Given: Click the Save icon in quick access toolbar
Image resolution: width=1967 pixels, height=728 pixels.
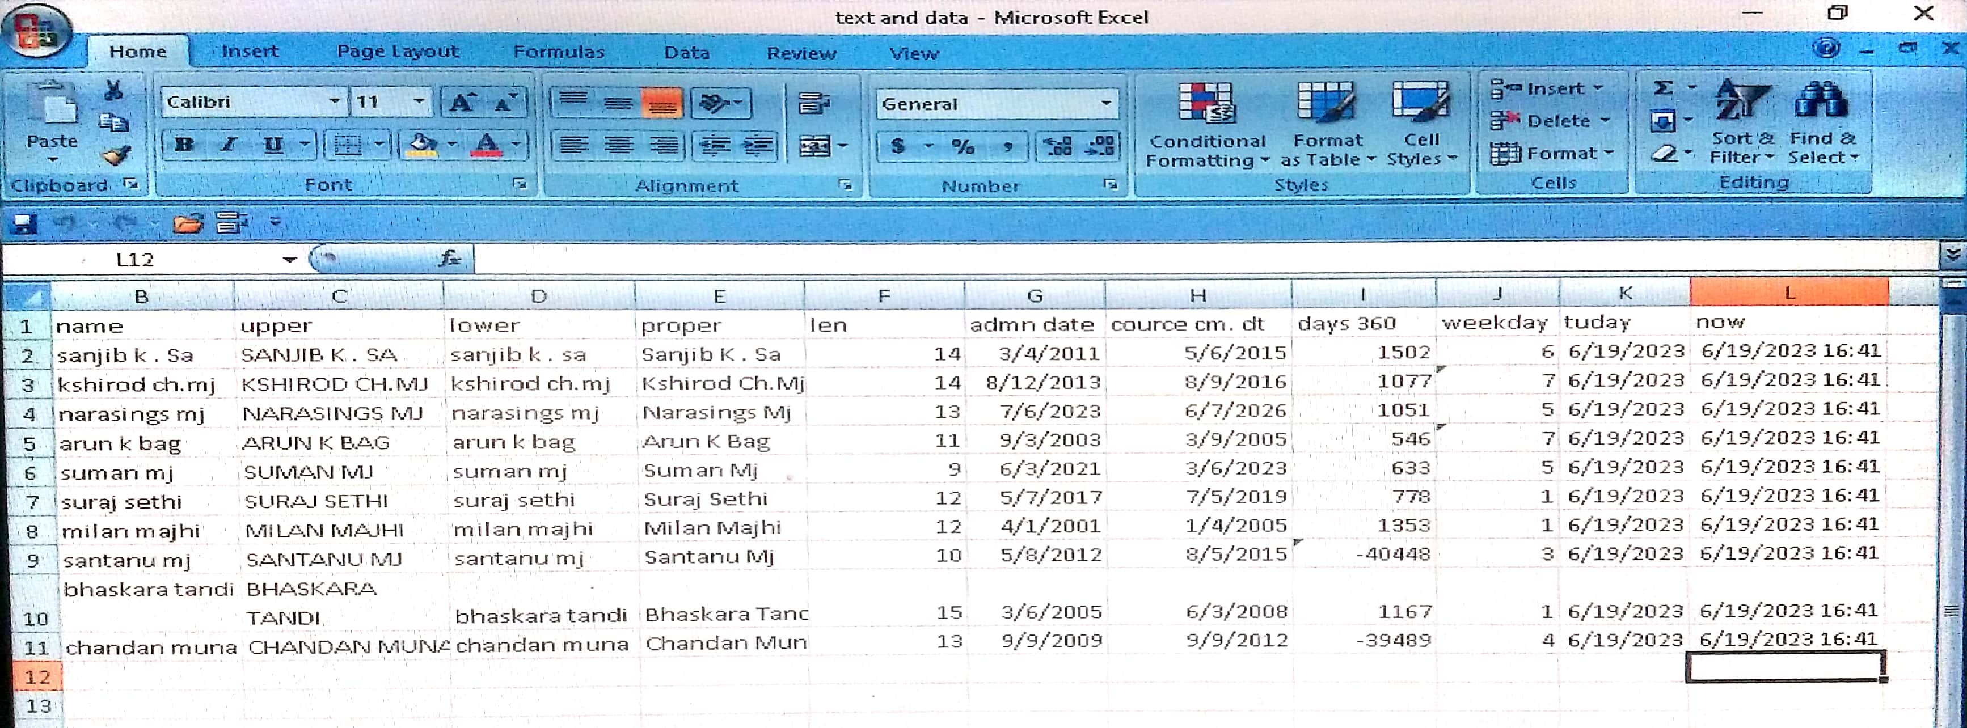Looking at the screenshot, I should click(24, 223).
